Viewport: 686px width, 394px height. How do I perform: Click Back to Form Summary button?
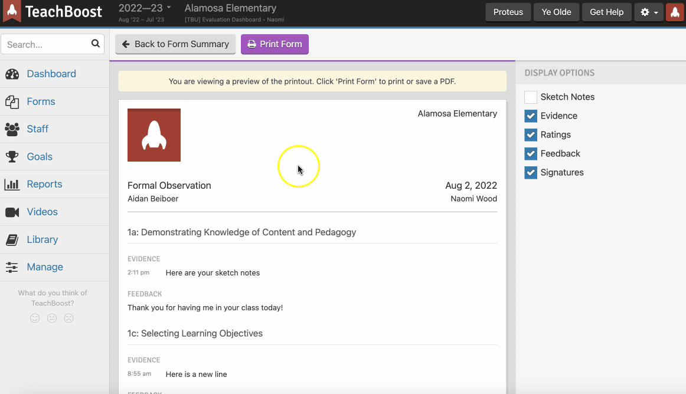pos(175,44)
